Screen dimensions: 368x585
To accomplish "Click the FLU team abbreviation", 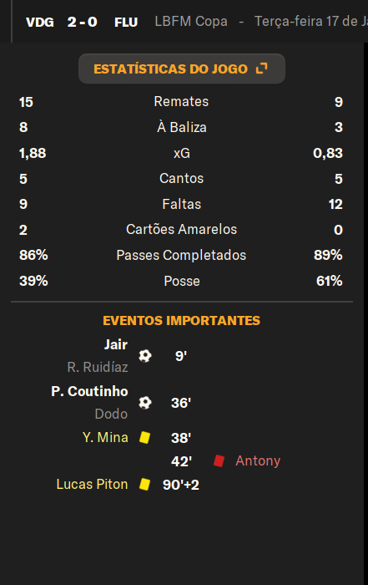I will click(126, 23).
